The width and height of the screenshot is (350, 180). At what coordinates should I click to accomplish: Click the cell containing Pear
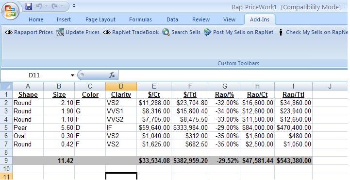click(28, 127)
